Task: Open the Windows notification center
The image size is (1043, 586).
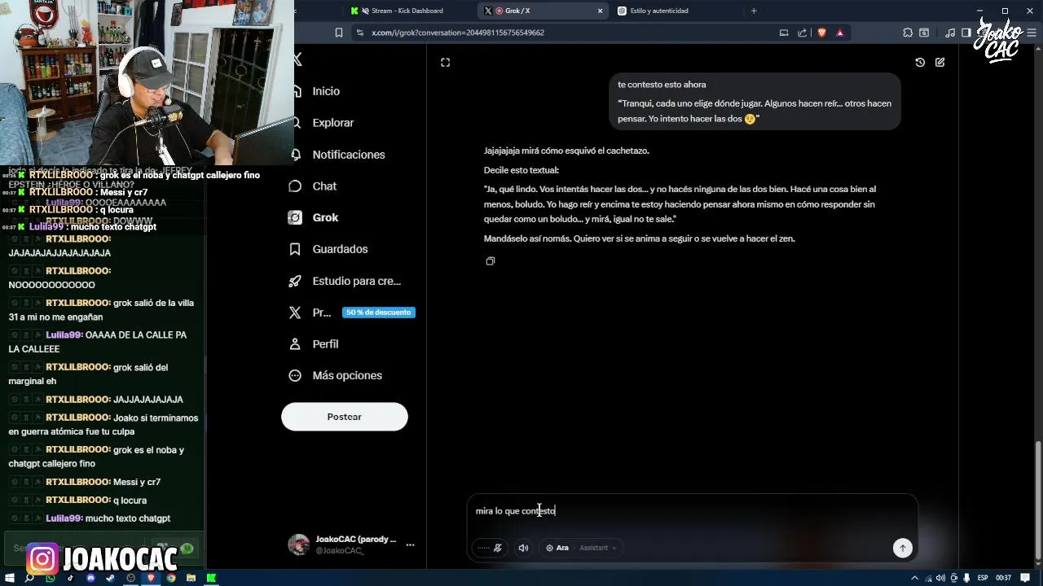Action: tap(1026, 578)
